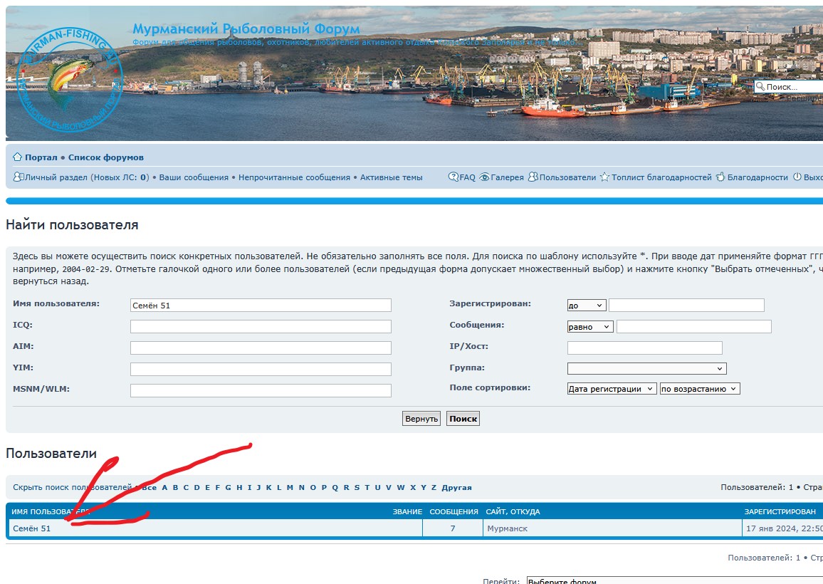Go to Активные темы in navigation
823x584 pixels.
click(x=391, y=177)
